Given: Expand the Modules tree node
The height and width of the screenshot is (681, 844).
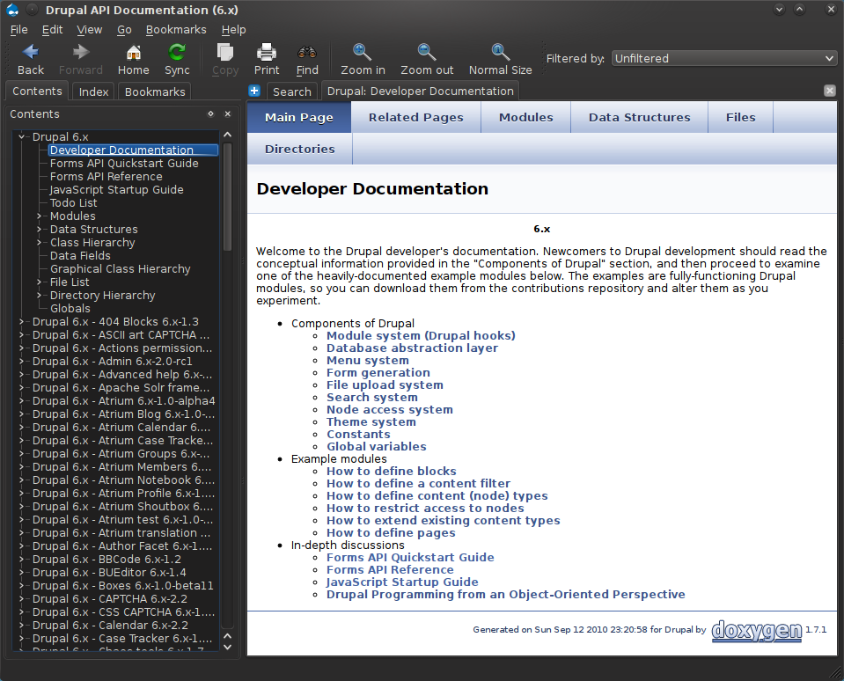Looking at the screenshot, I should [40, 216].
